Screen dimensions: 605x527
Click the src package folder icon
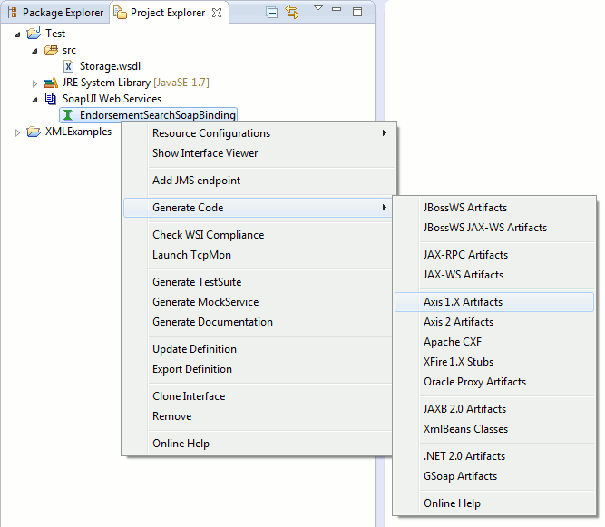tap(51, 50)
